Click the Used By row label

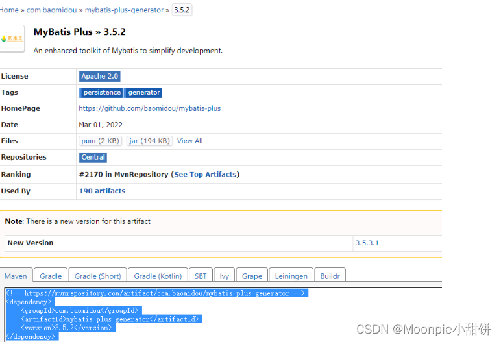coord(16,191)
